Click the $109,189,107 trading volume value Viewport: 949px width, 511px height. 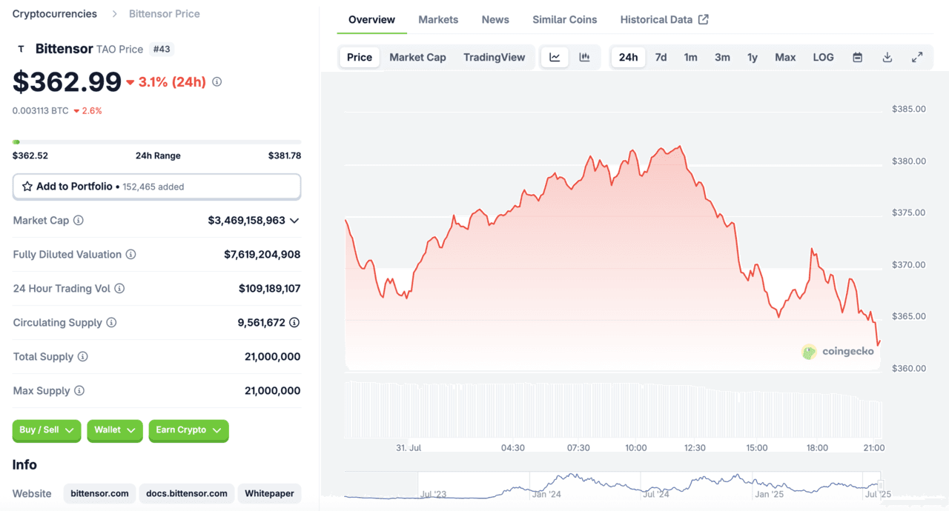[269, 289]
